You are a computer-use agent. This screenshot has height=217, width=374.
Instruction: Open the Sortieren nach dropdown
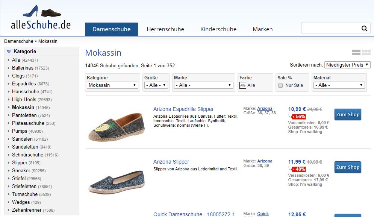click(347, 65)
